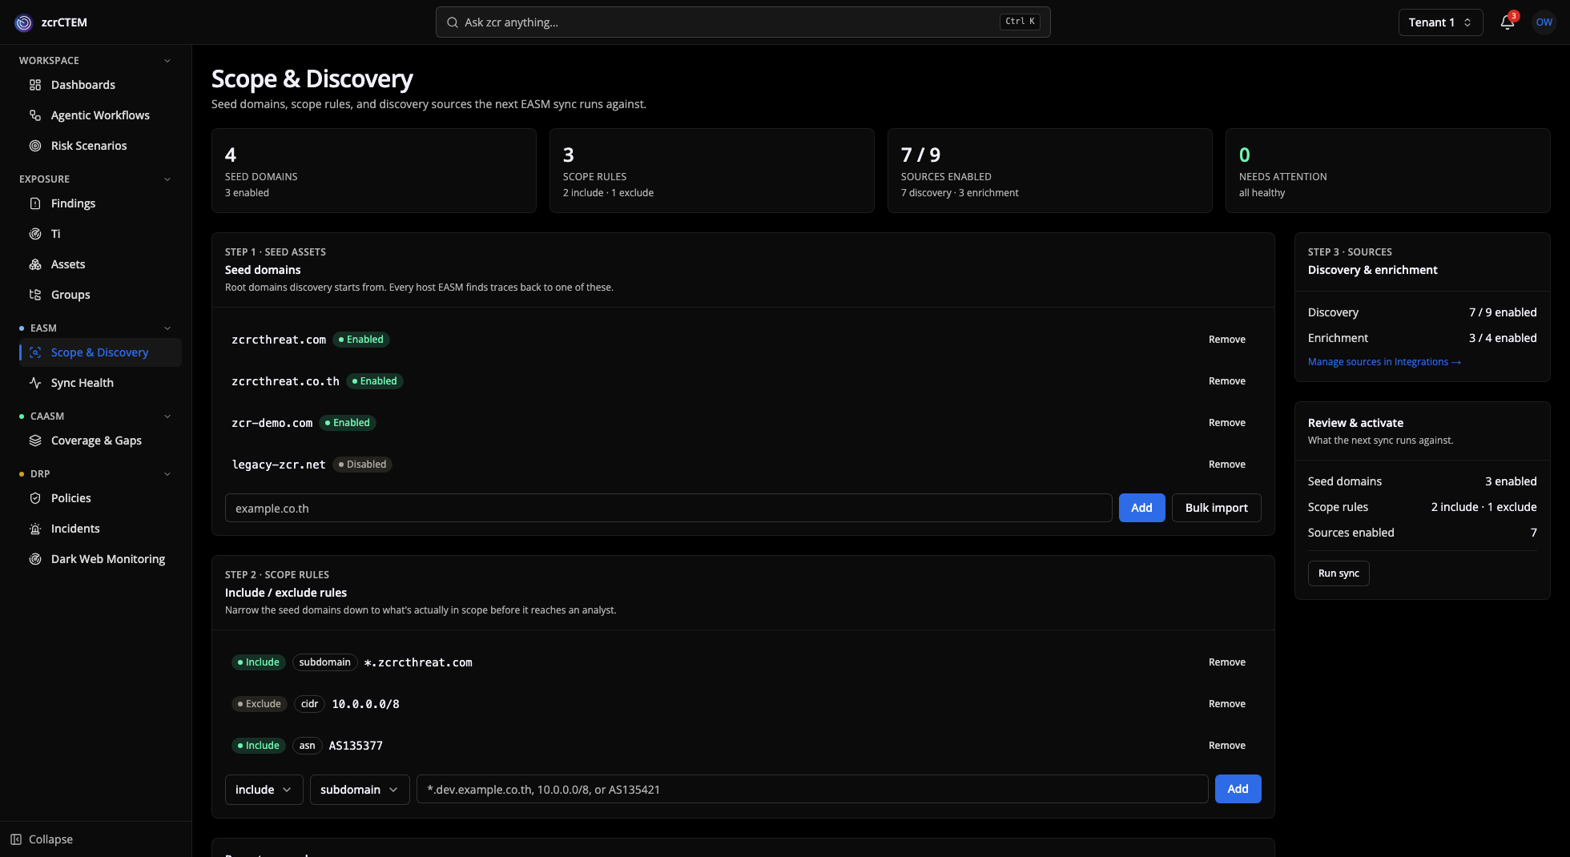Open the notifications bell
Image resolution: width=1570 pixels, height=857 pixels.
click(1508, 22)
